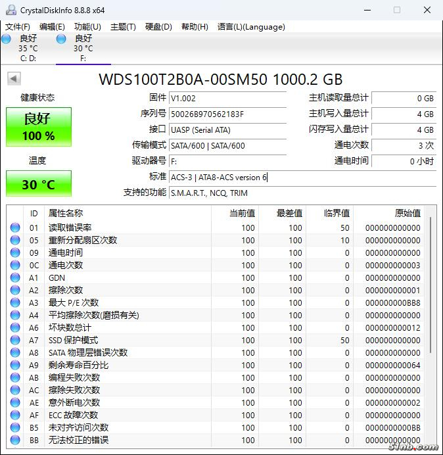This screenshot has height=455, width=443.
Task: Click raw value 0000000000BB of 未对齐访问次数
Action: [393, 427]
